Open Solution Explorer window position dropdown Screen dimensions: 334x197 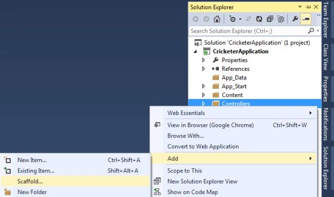(x=300, y=7)
